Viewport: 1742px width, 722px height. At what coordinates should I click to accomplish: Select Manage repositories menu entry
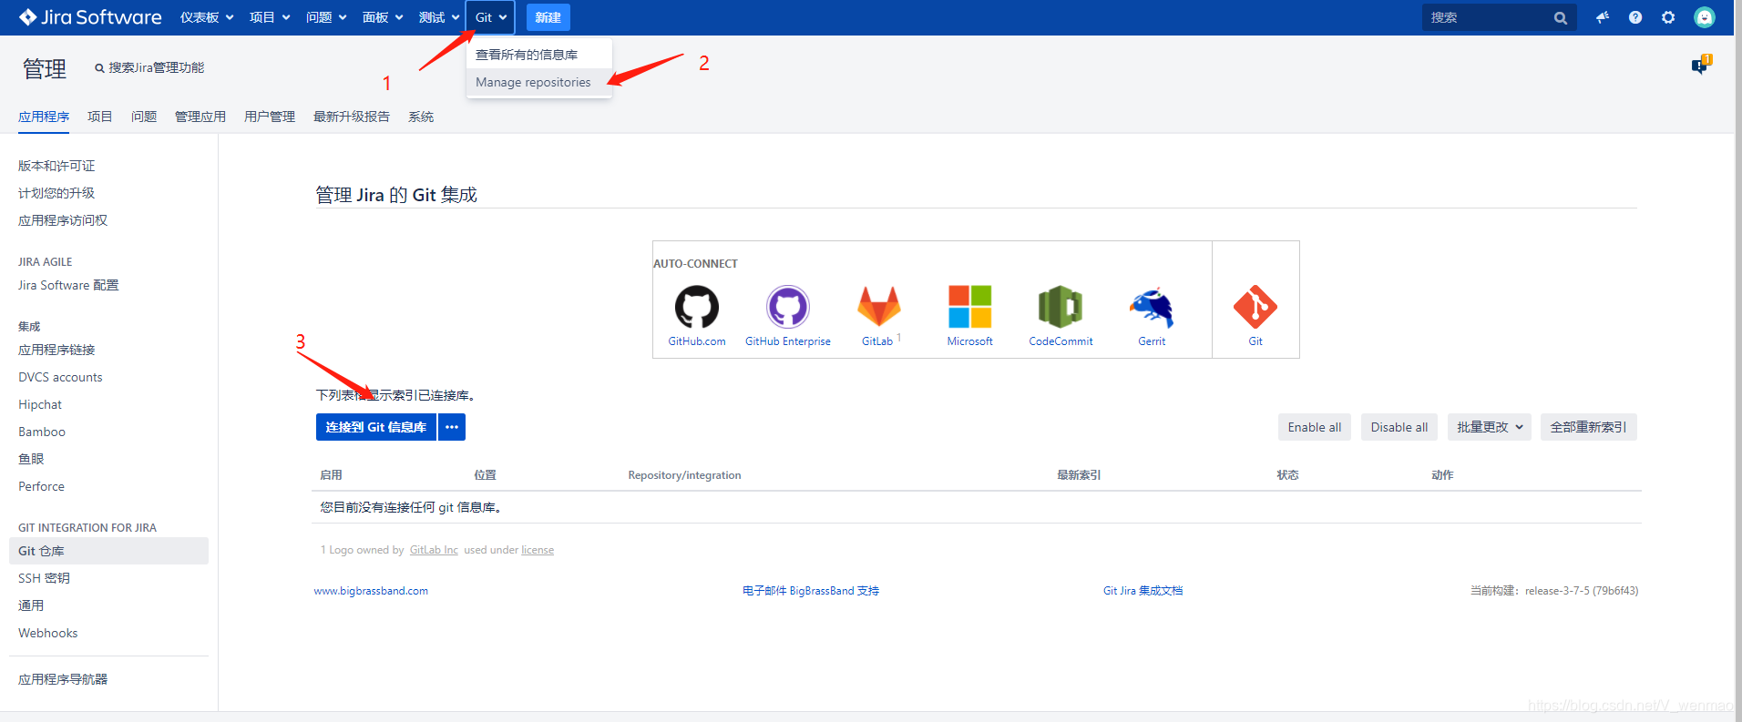[538, 82]
